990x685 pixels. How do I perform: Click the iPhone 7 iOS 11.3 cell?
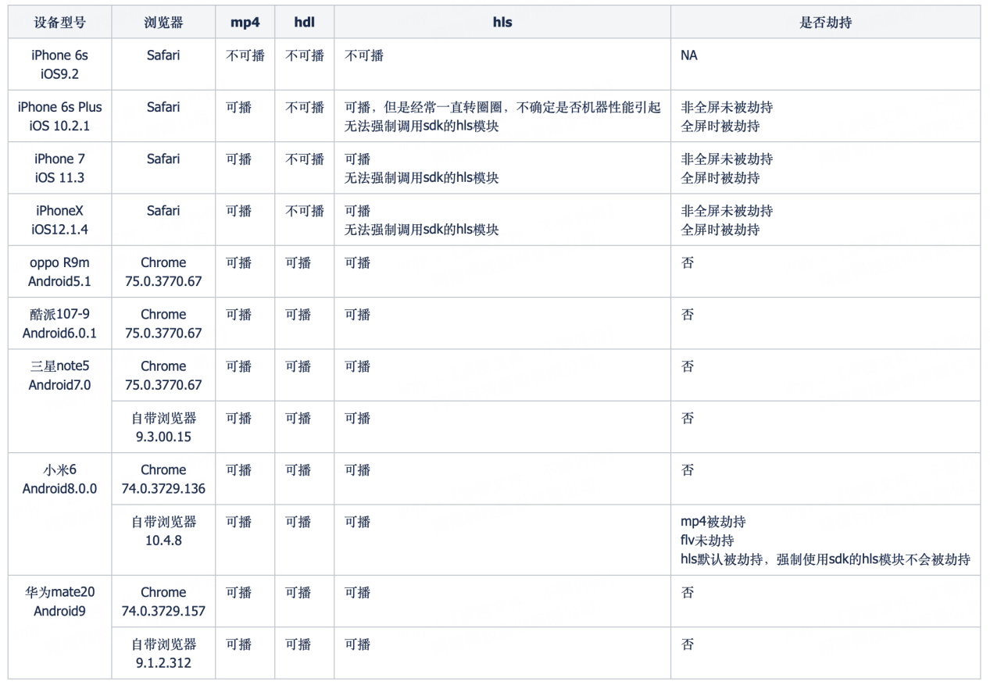click(x=60, y=167)
